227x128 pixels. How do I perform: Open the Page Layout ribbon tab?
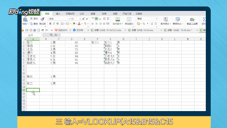pos(70,14)
